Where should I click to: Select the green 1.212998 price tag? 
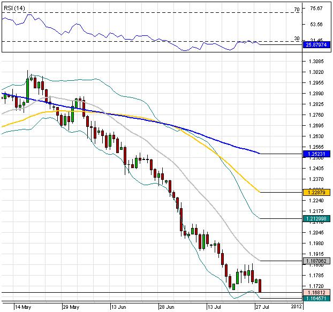[x=316, y=218]
